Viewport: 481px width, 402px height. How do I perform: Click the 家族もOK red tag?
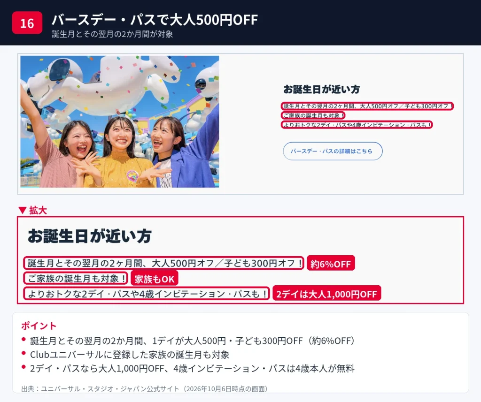tap(154, 279)
